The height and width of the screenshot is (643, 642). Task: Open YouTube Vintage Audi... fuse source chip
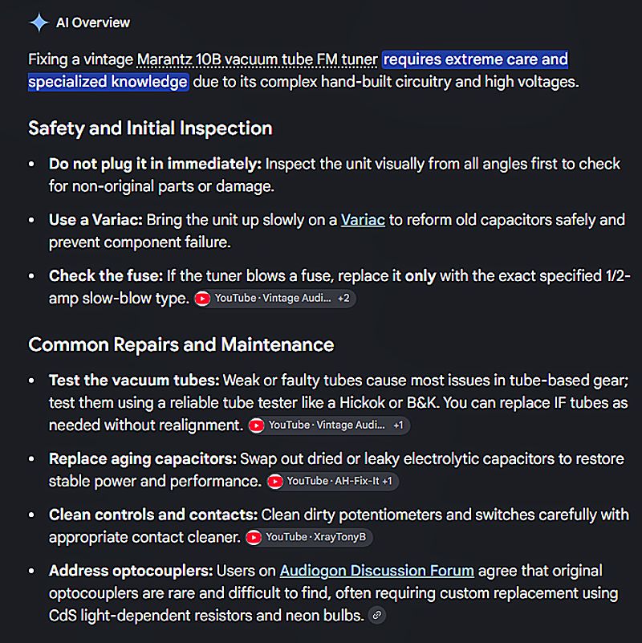(274, 299)
